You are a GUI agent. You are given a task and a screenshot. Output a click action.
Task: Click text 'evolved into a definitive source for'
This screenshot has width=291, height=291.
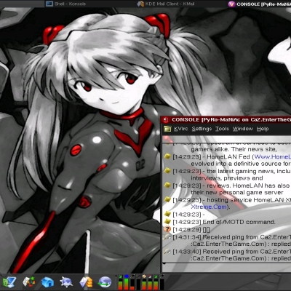click(x=241, y=164)
